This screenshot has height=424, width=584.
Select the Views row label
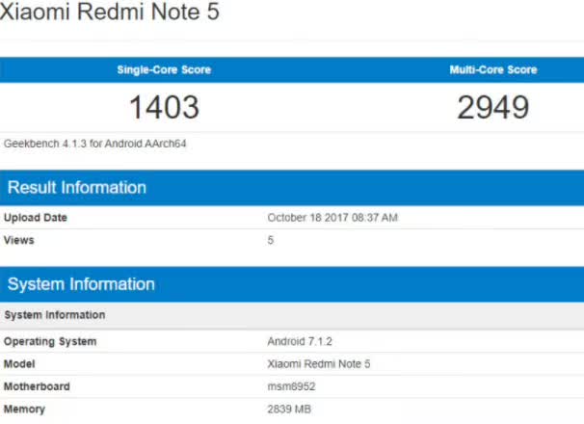[x=20, y=240]
